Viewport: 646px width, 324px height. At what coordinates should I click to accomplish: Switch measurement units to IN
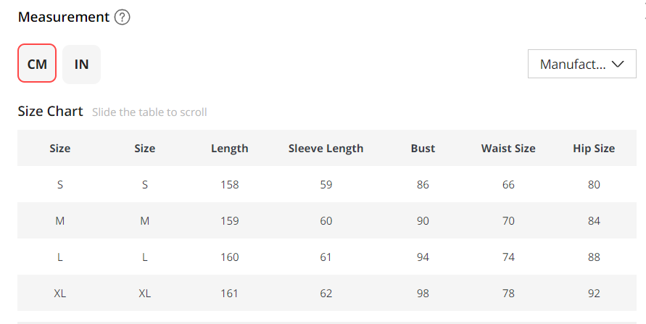[81, 64]
